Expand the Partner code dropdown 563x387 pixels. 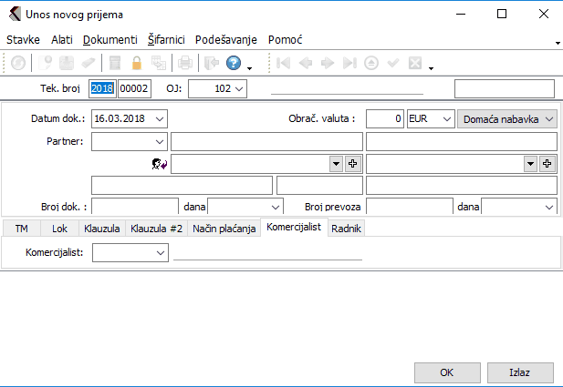click(161, 141)
